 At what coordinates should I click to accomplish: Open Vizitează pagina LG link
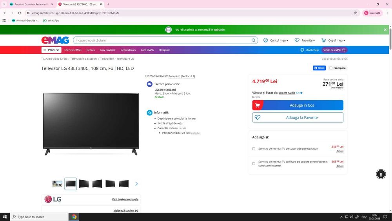tap(126, 210)
